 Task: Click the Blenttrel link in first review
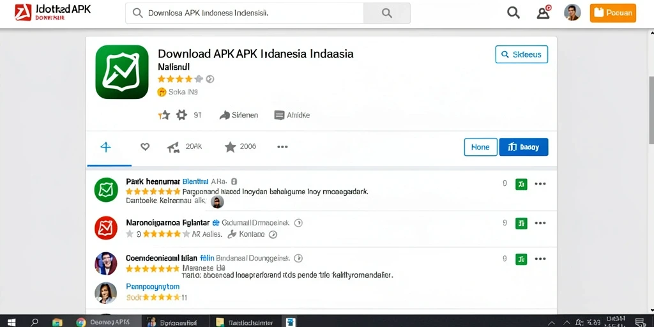click(195, 181)
